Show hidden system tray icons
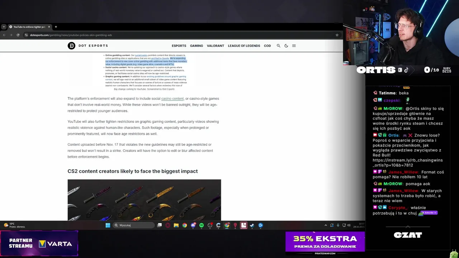This screenshot has width=459, height=258. tap(326, 225)
